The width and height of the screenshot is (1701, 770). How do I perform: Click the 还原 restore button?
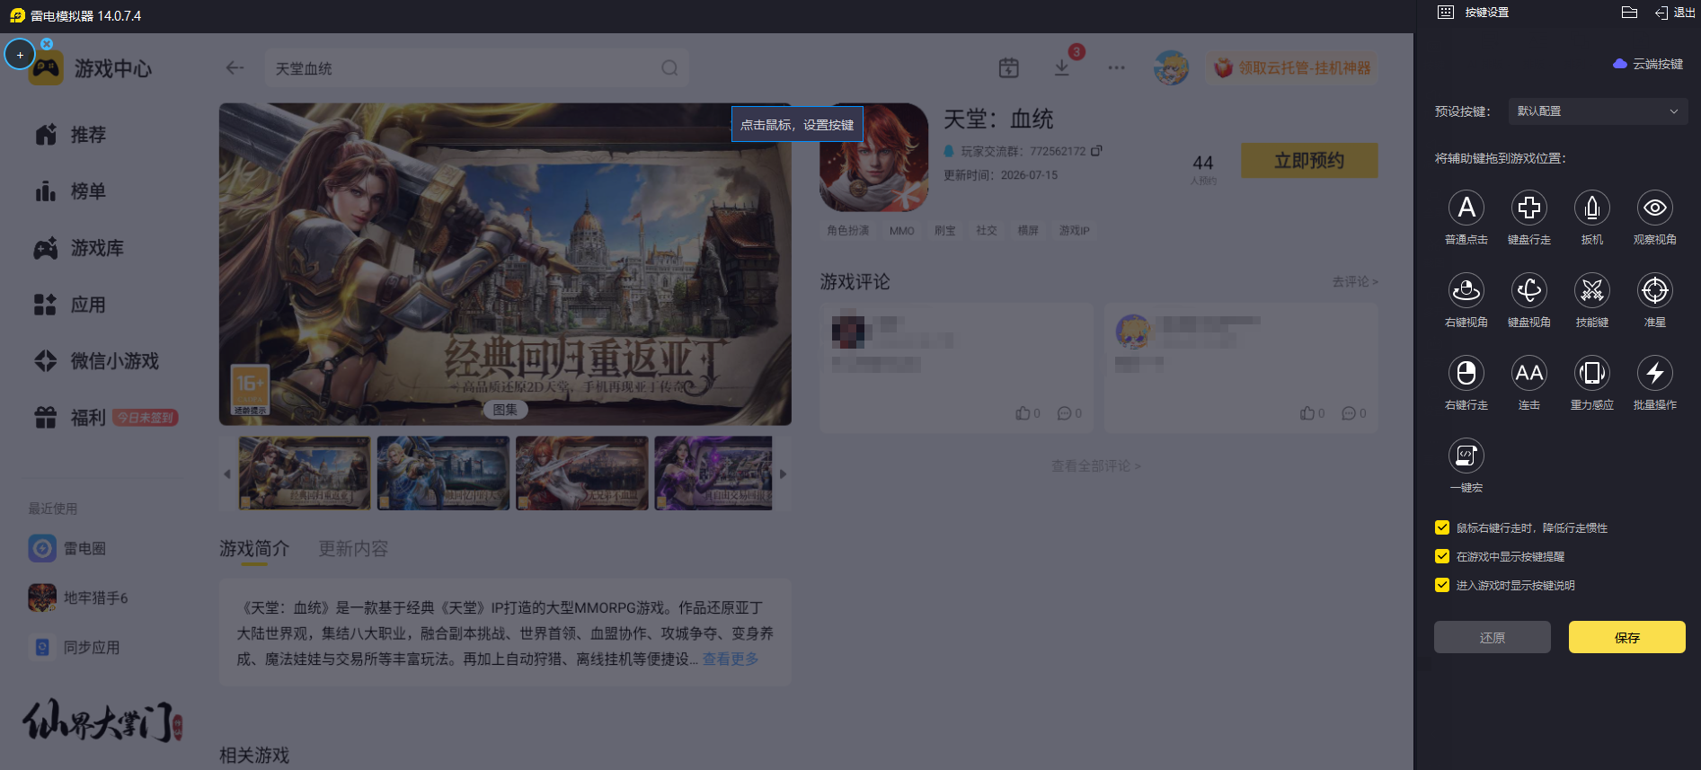[x=1493, y=637]
